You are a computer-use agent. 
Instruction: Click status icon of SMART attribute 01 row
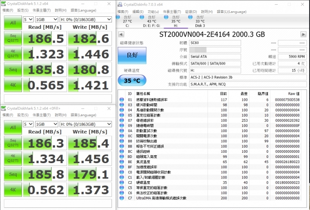tap(122, 99)
